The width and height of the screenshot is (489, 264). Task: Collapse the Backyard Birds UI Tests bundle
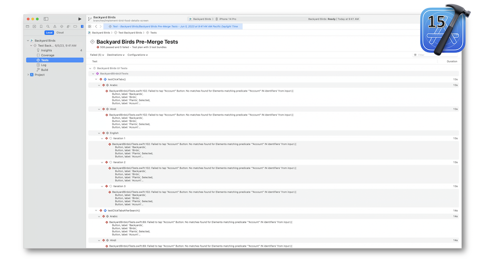(90, 68)
